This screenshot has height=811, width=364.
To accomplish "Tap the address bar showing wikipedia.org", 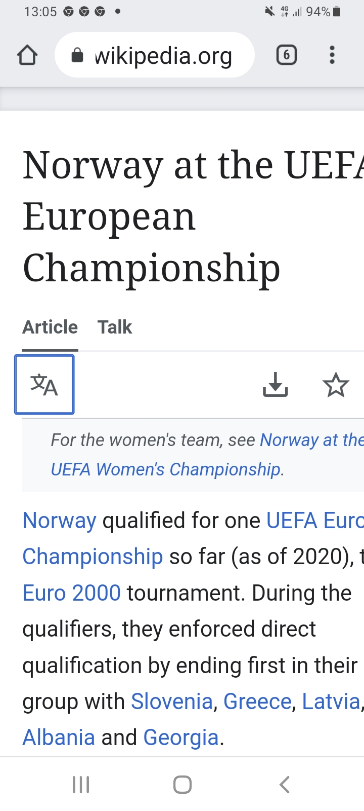I will click(162, 55).
